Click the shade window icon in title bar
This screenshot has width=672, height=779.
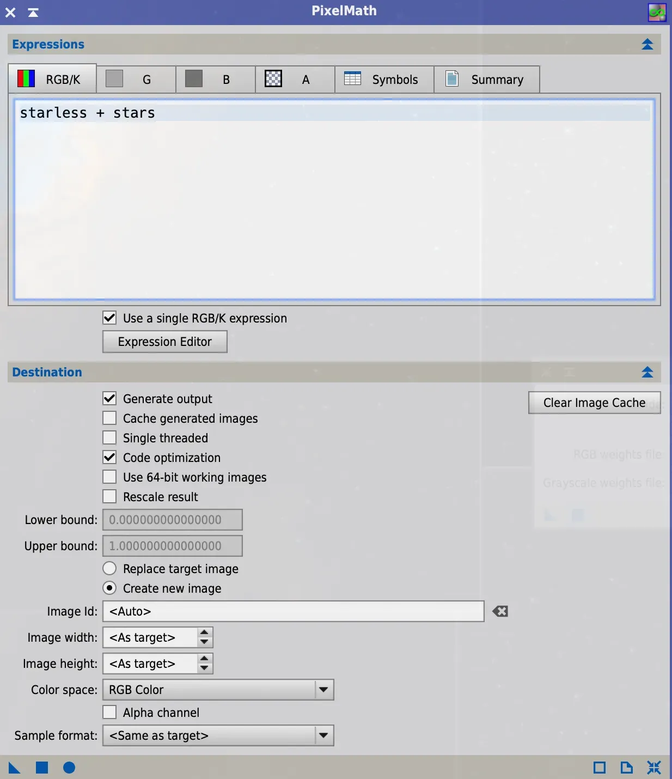(33, 11)
